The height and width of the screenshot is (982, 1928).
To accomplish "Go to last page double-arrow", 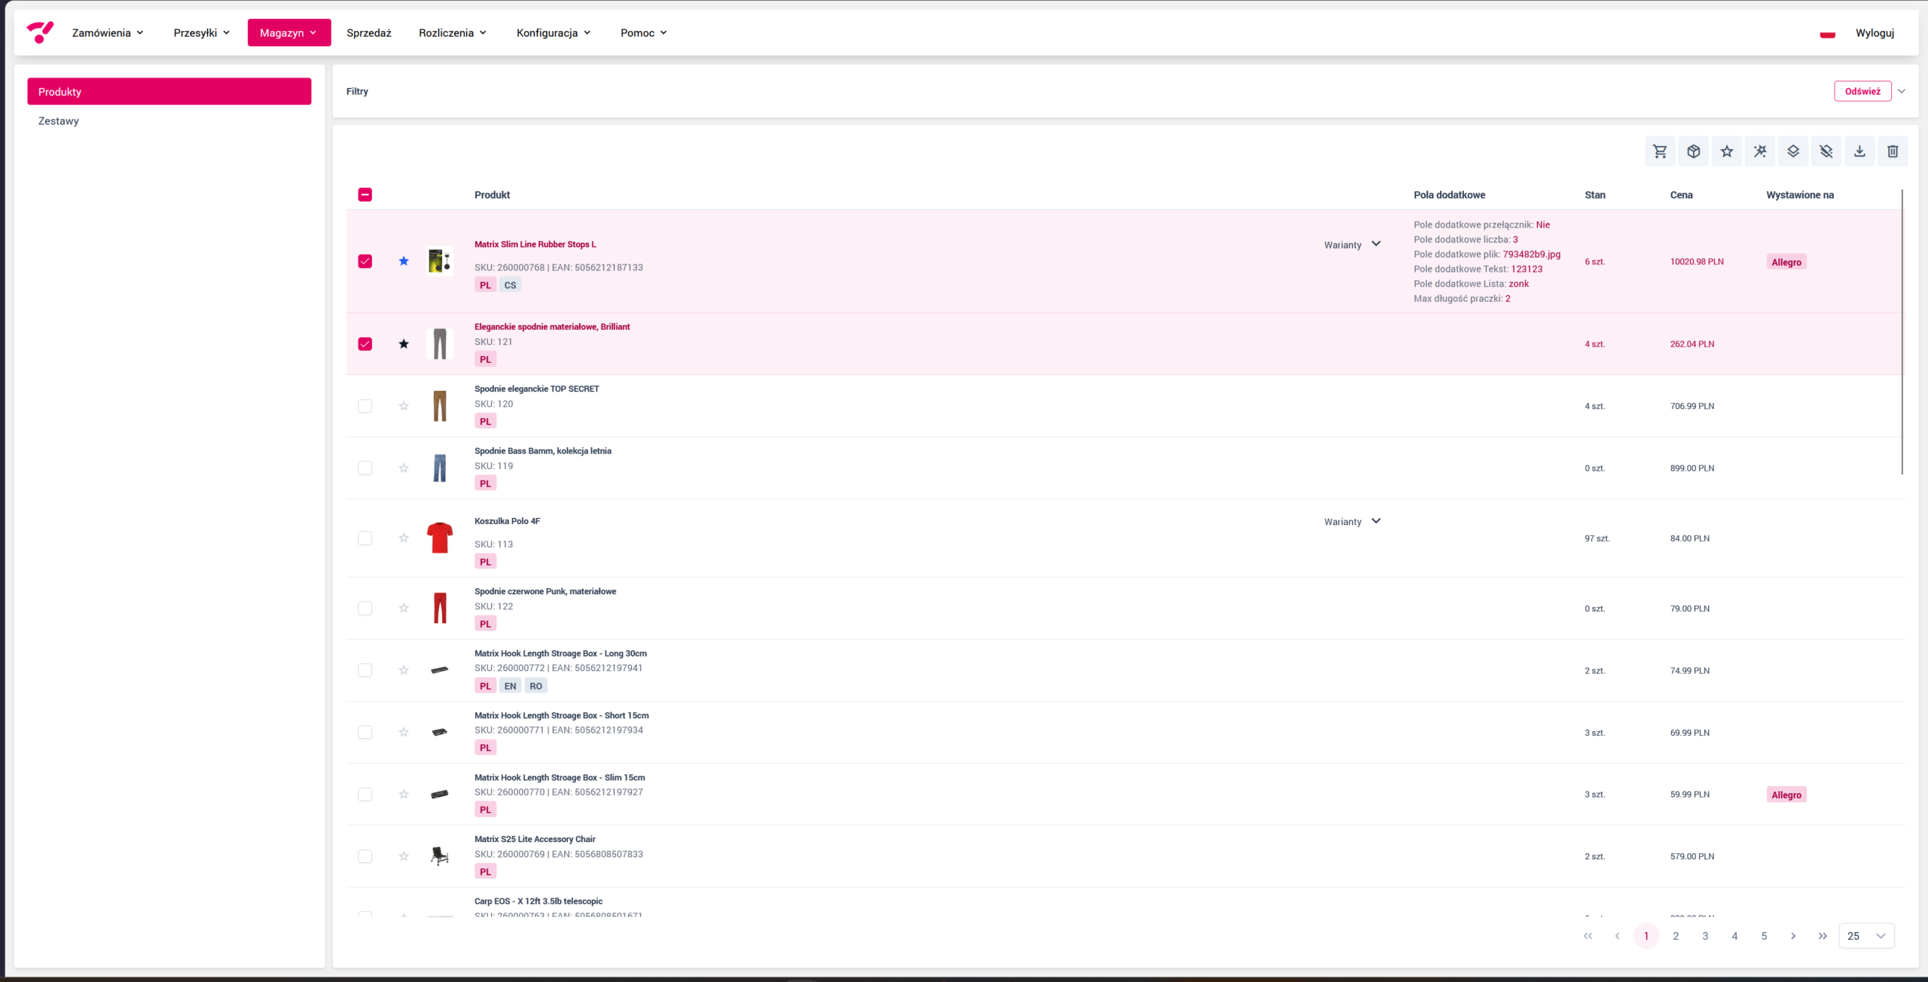I will point(1823,936).
